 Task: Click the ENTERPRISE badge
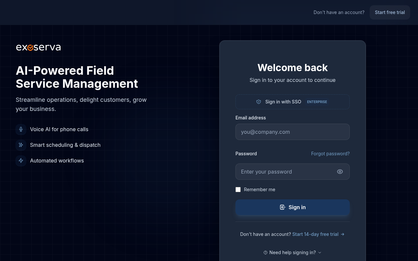(317, 102)
